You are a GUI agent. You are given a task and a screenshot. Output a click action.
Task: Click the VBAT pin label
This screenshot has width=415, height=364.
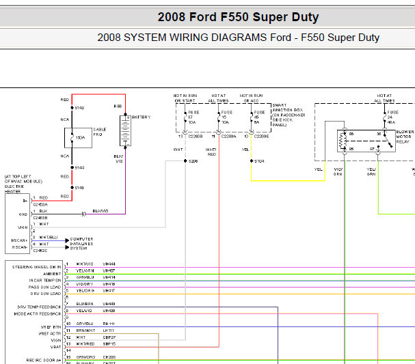pos(56,347)
